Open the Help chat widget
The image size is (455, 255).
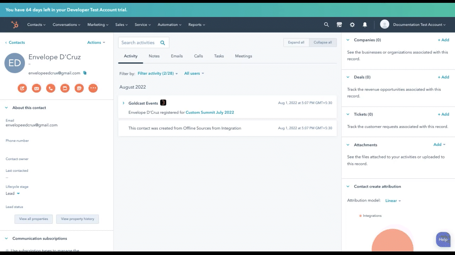(443, 239)
